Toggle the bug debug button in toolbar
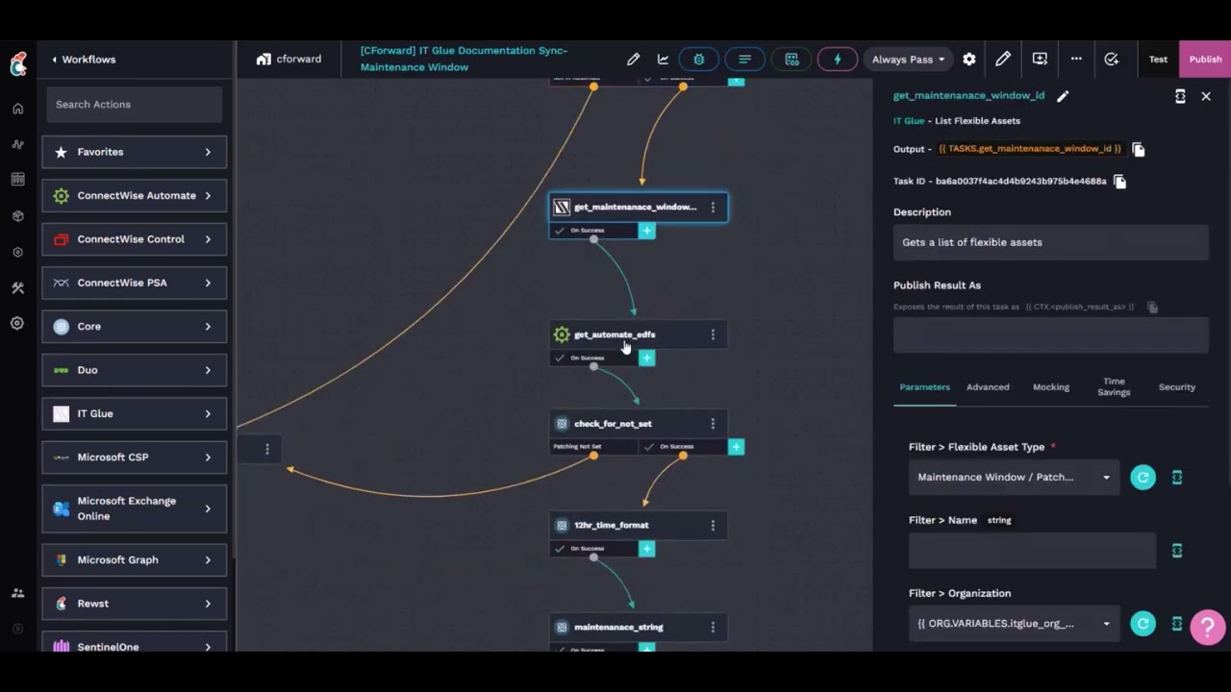This screenshot has height=692, width=1231. (698, 60)
